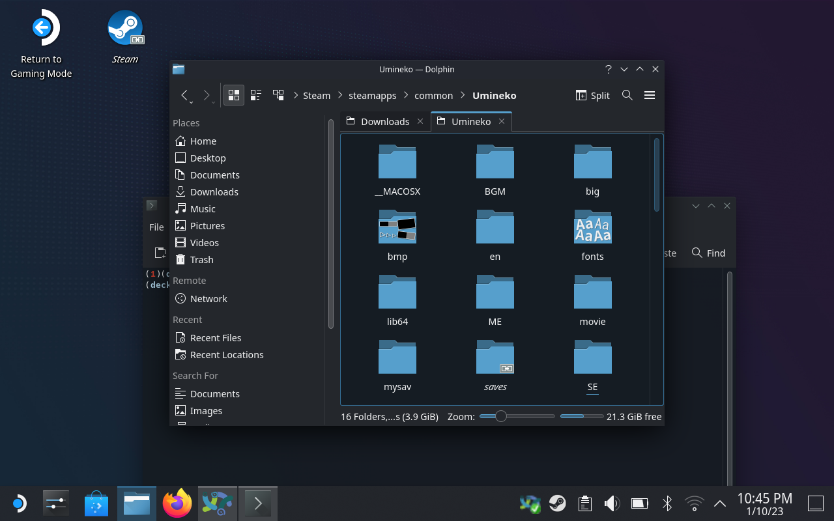Click common in the breadcrumb path
The width and height of the screenshot is (834, 521).
434,95
